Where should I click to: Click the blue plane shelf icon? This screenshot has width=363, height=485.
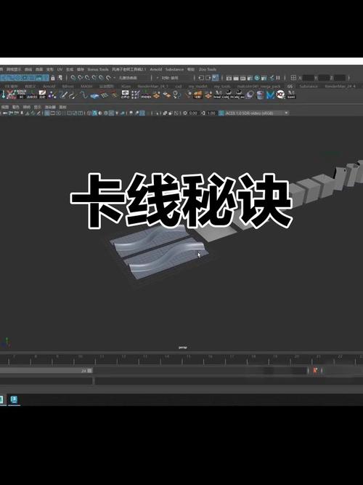pos(94,95)
